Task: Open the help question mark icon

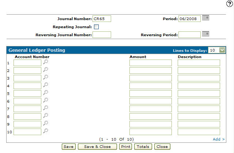Action: (x=229, y=4)
